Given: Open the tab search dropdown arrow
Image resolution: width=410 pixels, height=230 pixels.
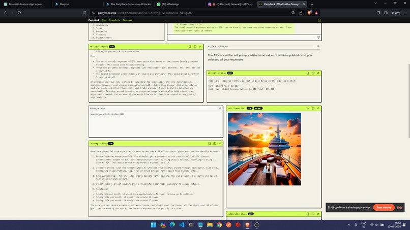Looking at the screenshot, I should [x=375, y=3].
